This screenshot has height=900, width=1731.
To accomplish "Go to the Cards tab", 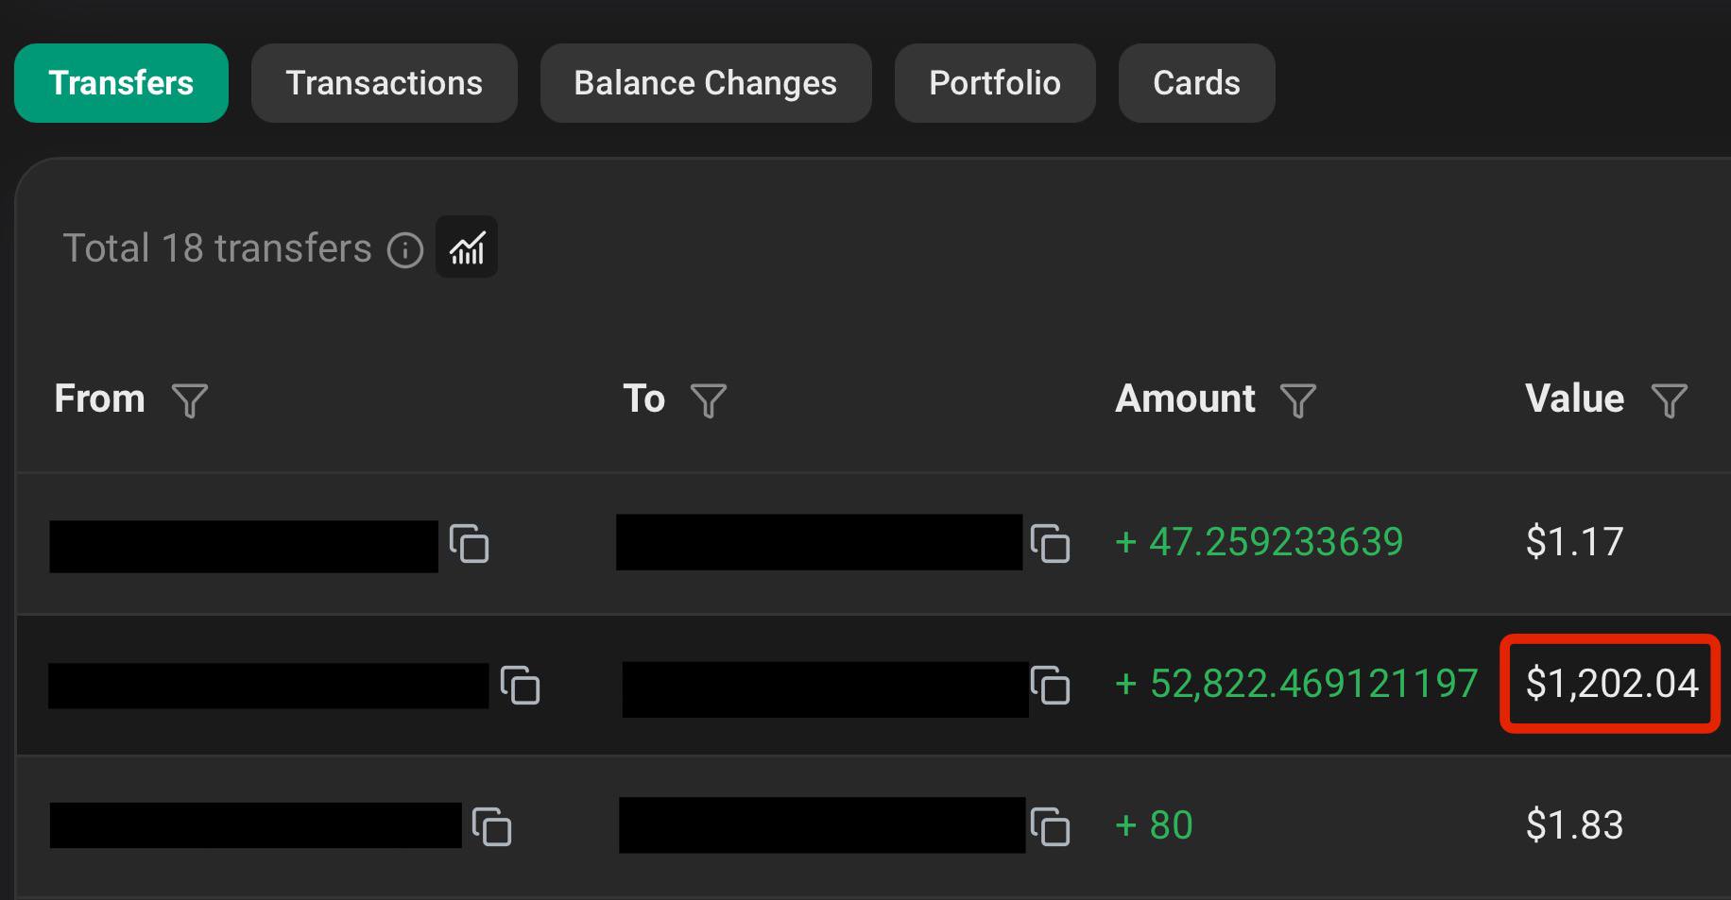I will tap(1197, 83).
